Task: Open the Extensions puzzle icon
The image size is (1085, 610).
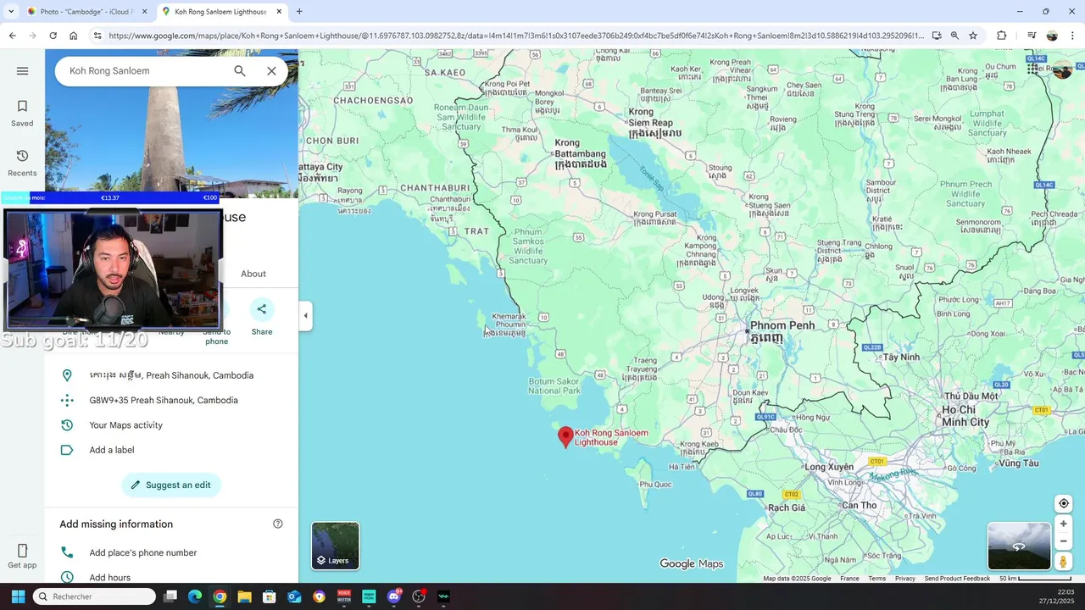Action: [1002, 36]
